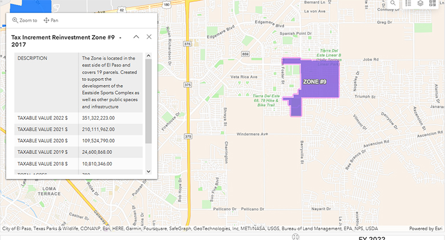
Task: Click the Pan action in popup
Action: (x=51, y=21)
